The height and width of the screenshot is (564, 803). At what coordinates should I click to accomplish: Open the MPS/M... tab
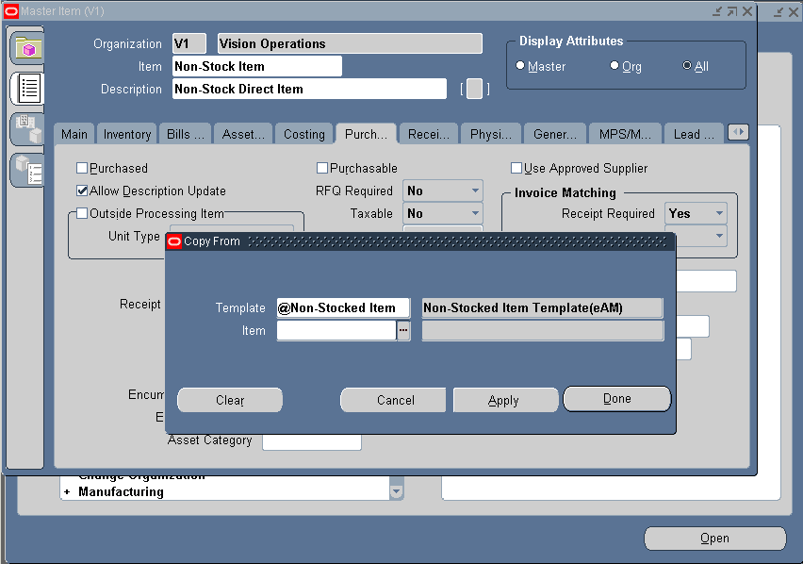click(x=625, y=134)
